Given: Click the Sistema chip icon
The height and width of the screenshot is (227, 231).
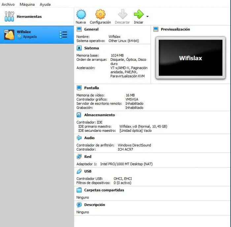Looking at the screenshot, I should [x=79, y=48].
